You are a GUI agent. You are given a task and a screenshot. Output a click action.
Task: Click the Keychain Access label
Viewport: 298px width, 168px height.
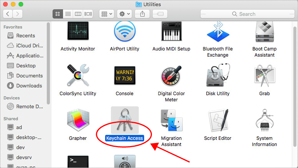tap(124, 138)
